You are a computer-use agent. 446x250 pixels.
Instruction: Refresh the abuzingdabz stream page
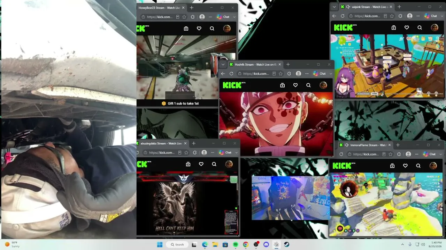[138, 152]
